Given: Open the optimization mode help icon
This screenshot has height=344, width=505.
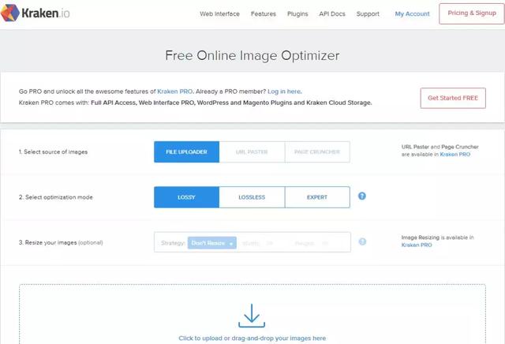Looking at the screenshot, I should (362, 196).
